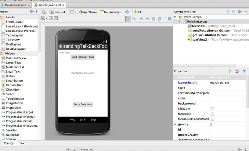
Task: Click the zoom out magnifier icon
Action: coord(147,19)
